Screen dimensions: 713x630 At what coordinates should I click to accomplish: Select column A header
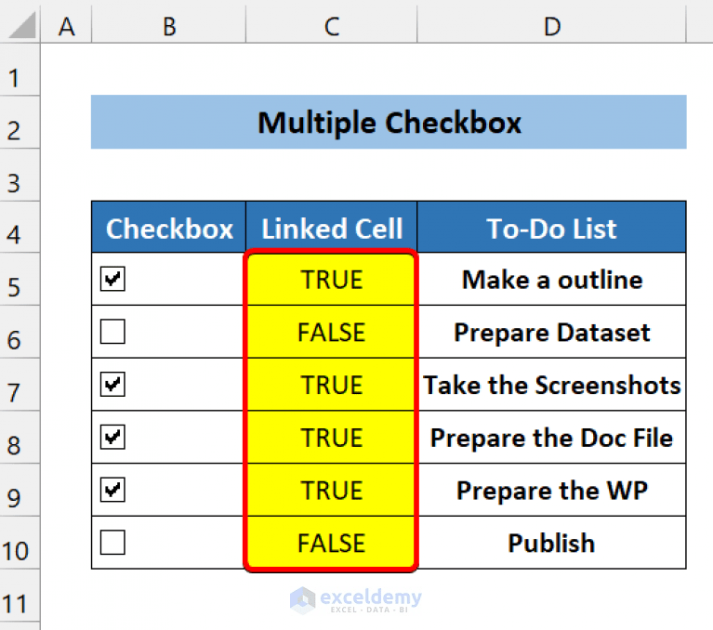point(66,26)
